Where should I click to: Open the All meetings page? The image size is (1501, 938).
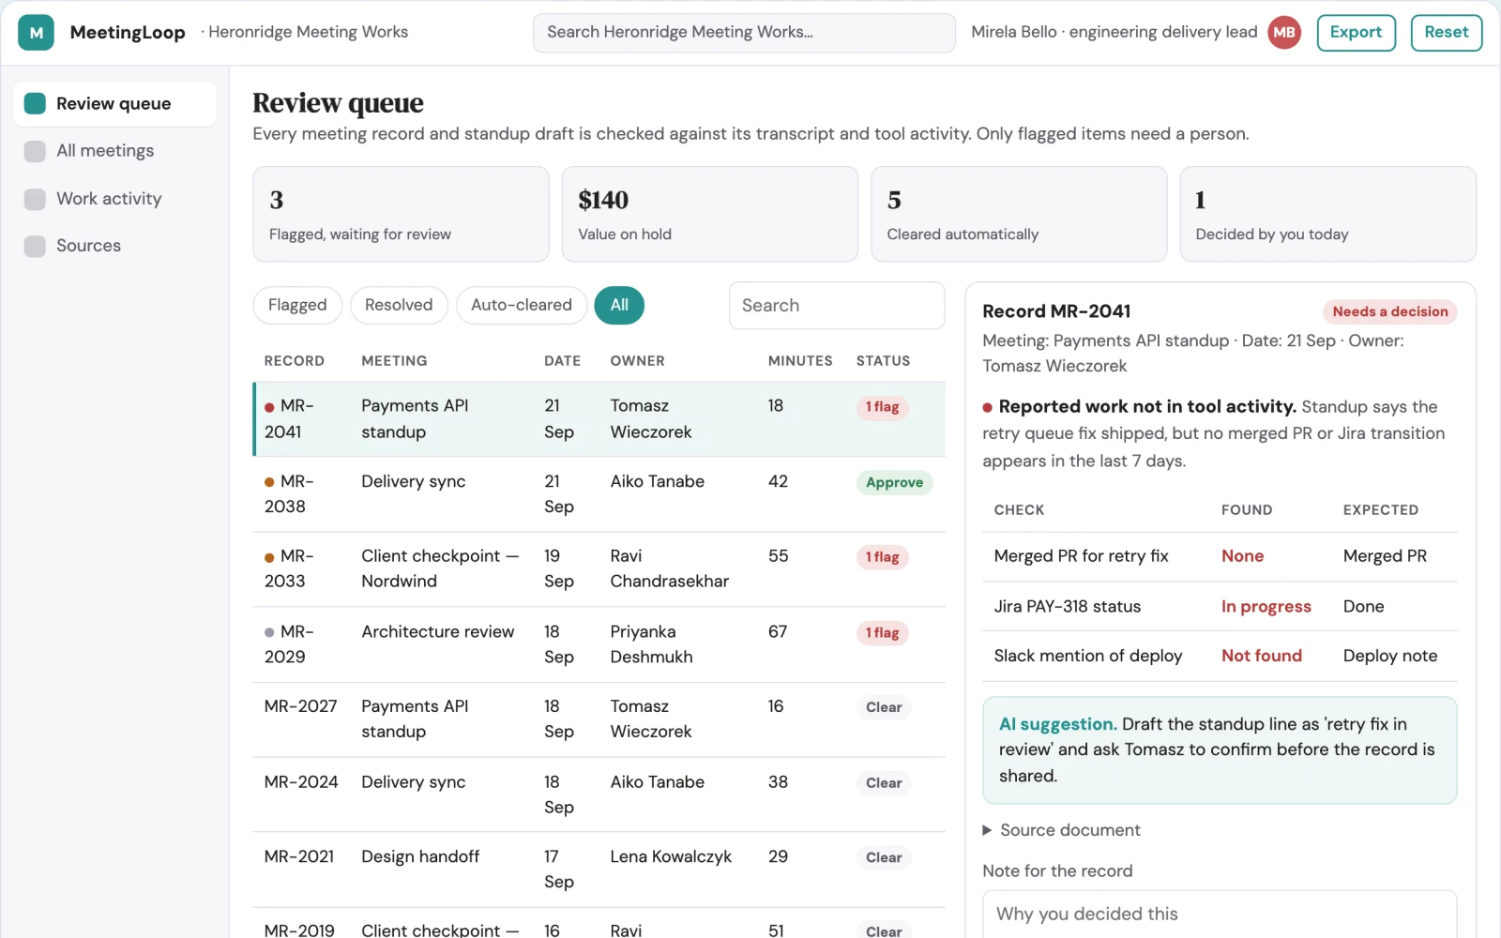click(114, 151)
